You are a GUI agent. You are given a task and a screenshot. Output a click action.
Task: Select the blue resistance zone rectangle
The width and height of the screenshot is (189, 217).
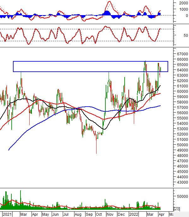tap(91, 66)
